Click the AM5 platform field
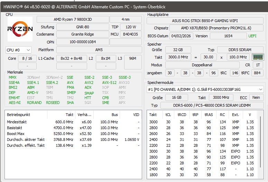This screenshot has height=182, width=268. click(x=99, y=50)
